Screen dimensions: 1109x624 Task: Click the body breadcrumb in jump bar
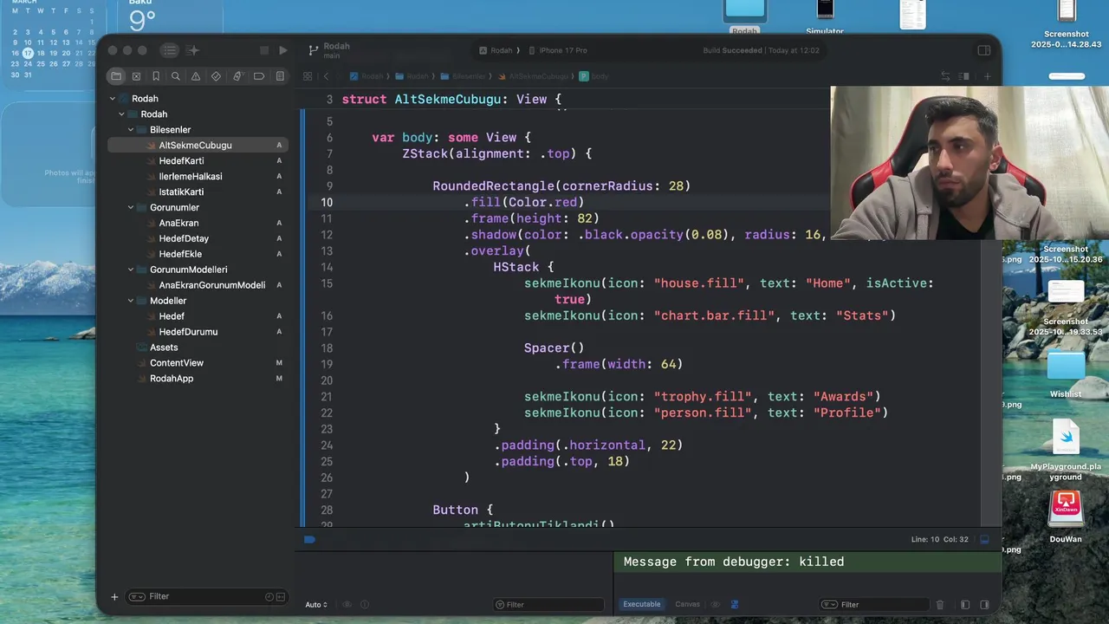594,76
